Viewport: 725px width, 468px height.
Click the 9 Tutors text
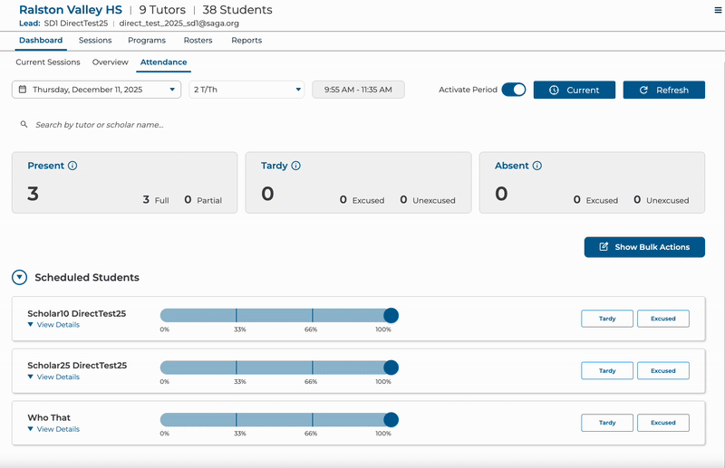162,10
